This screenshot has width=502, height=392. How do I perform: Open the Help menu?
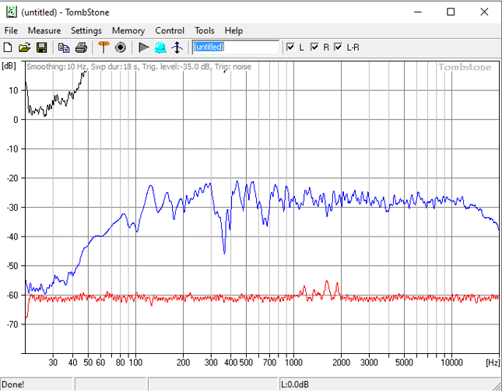point(233,30)
